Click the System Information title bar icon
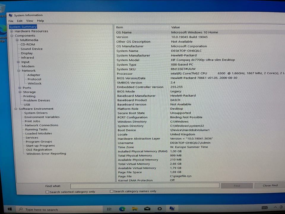 11,15
